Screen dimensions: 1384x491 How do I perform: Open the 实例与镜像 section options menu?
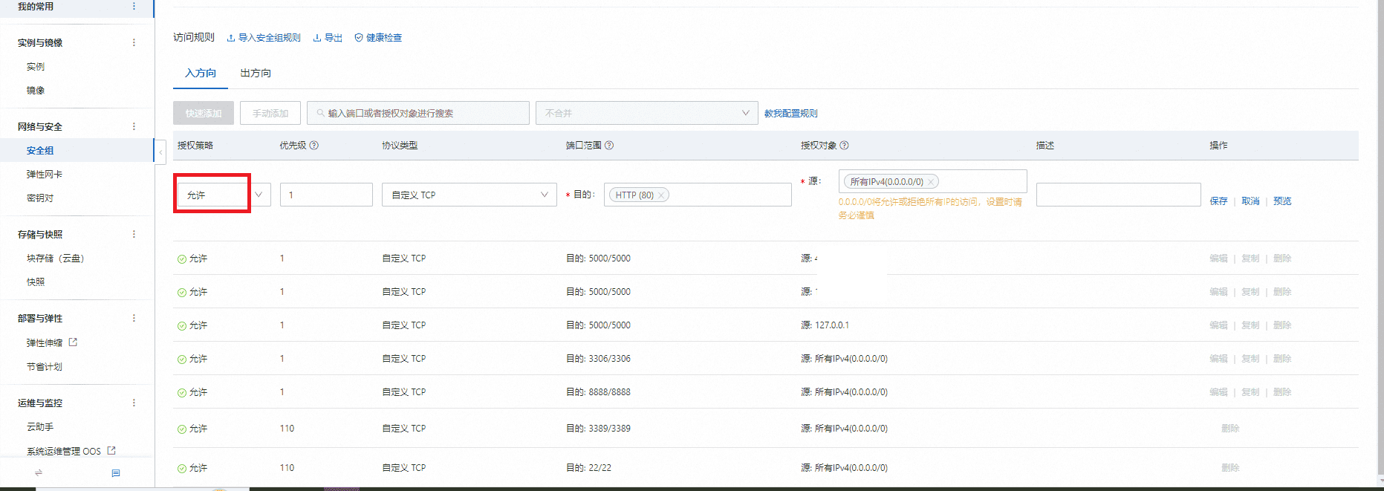tap(134, 42)
